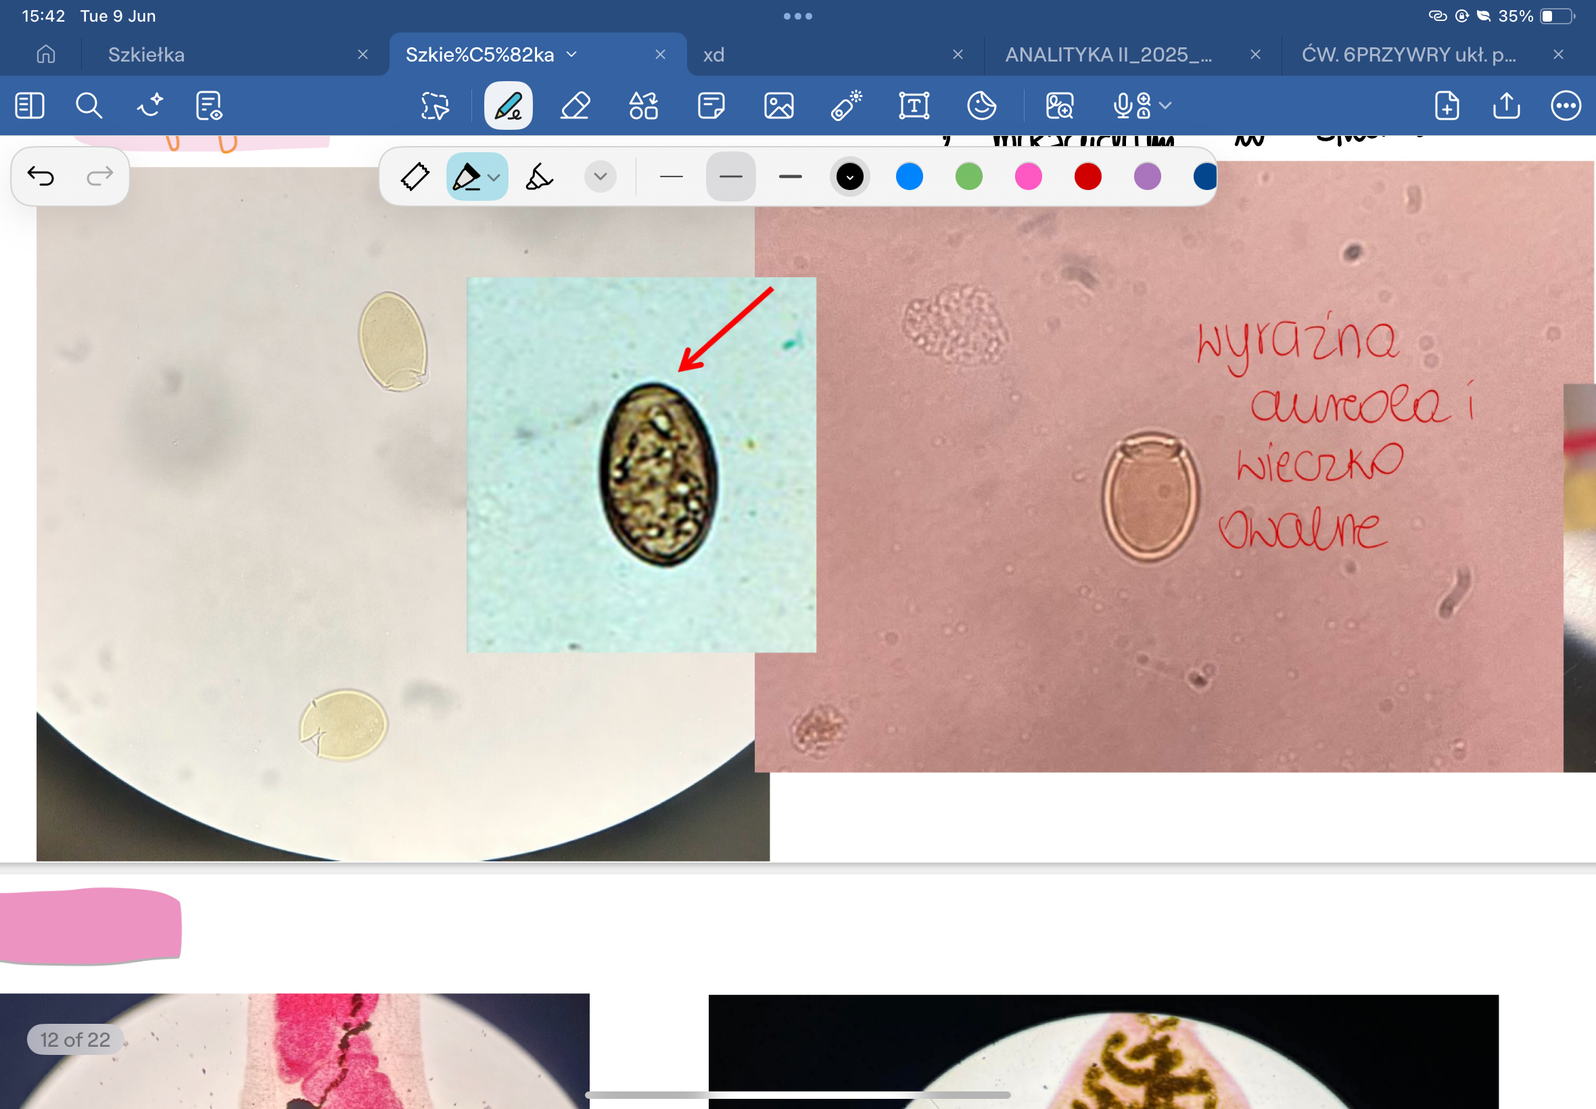Screen dimensions: 1596x1109
Task: Open the image zoom tool
Action: point(1060,105)
